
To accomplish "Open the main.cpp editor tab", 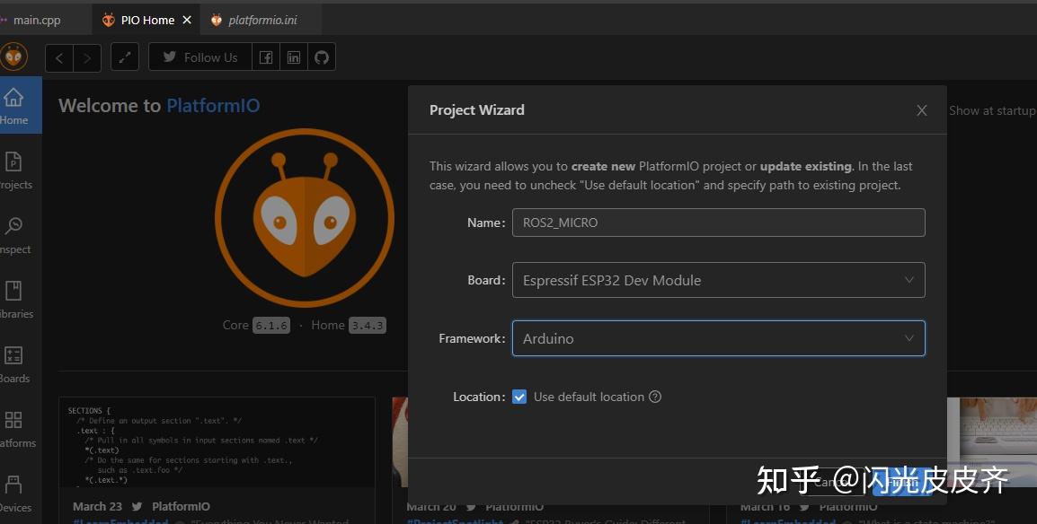I will [x=36, y=20].
